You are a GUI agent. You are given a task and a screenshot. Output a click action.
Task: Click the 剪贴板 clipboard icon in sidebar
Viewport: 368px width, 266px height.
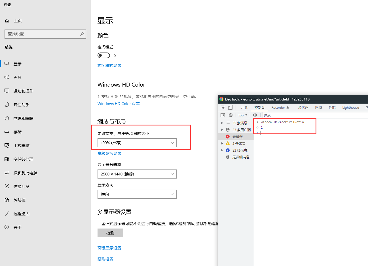(x=7, y=200)
